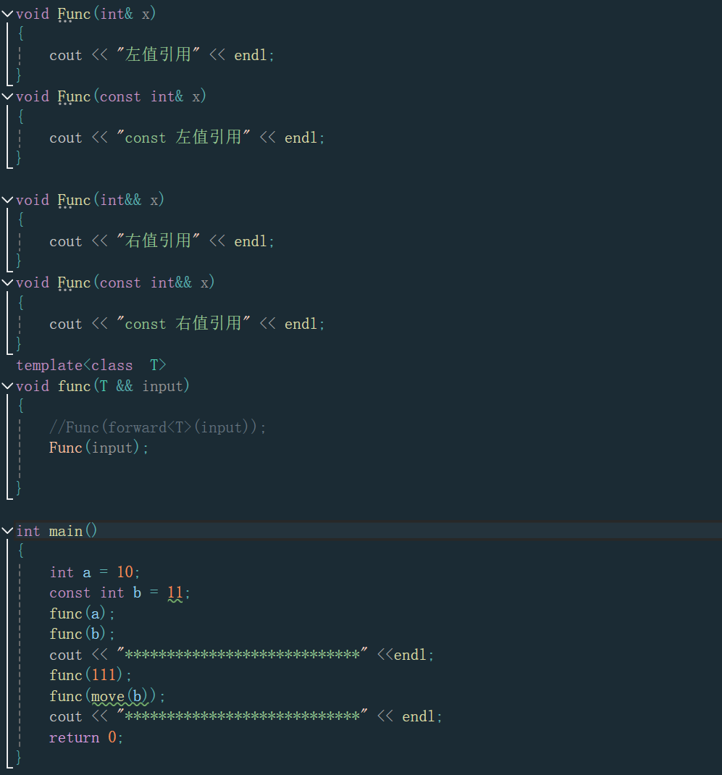The width and height of the screenshot is (722, 775).
Task: Click the line "template<class T>"
Action: (x=91, y=365)
